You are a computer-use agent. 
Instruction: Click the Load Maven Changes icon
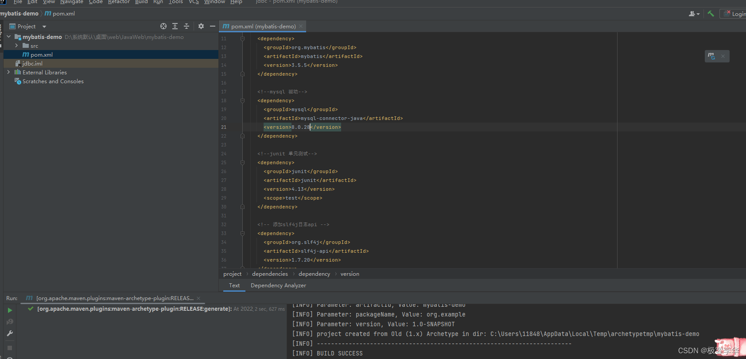click(711, 56)
